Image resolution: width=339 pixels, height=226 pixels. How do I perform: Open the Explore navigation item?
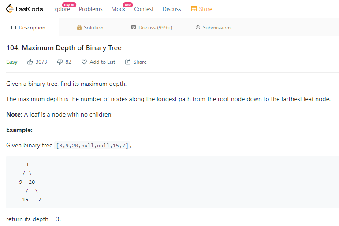(x=60, y=9)
